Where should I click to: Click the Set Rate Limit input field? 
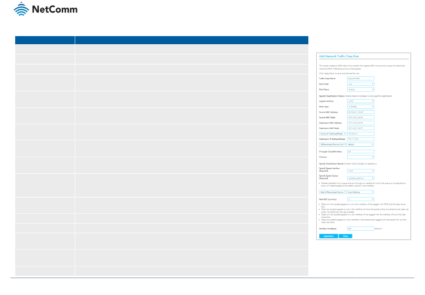pos(360,228)
